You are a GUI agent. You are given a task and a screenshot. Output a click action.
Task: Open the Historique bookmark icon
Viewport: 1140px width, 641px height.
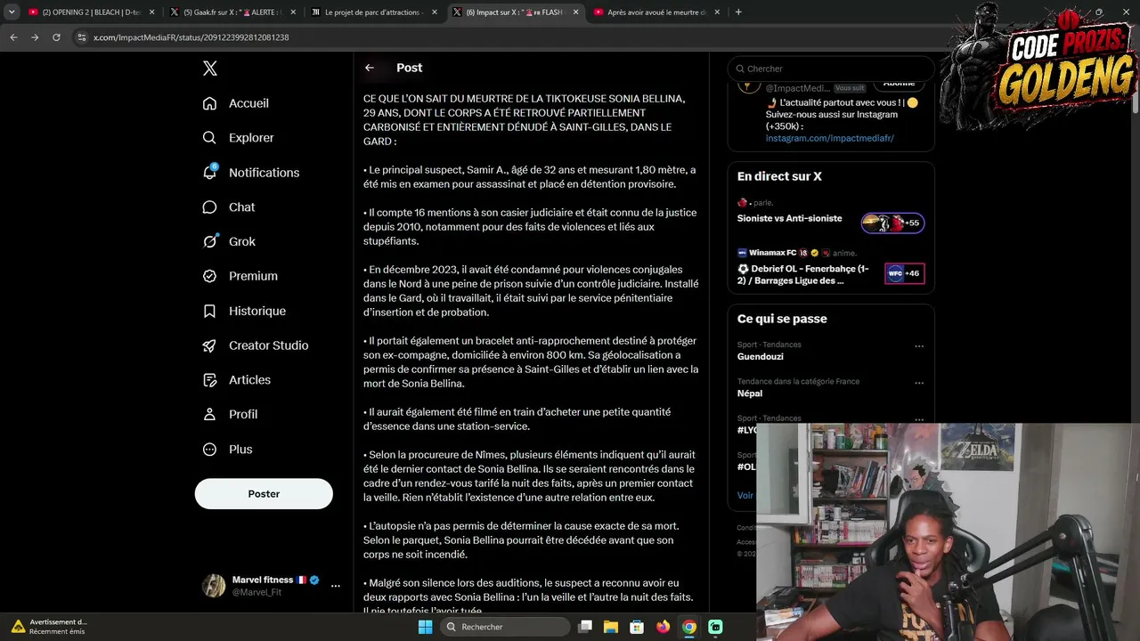click(x=209, y=311)
